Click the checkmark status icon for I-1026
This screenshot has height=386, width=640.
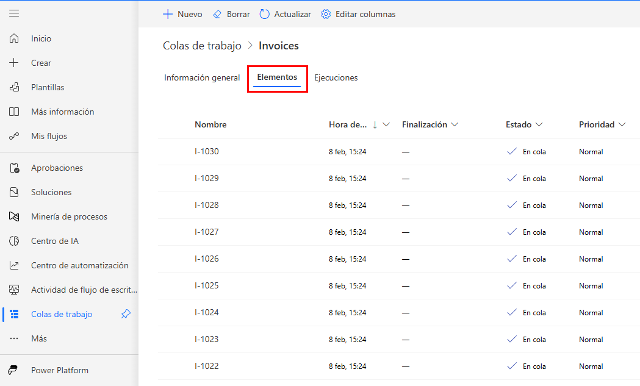[512, 259]
